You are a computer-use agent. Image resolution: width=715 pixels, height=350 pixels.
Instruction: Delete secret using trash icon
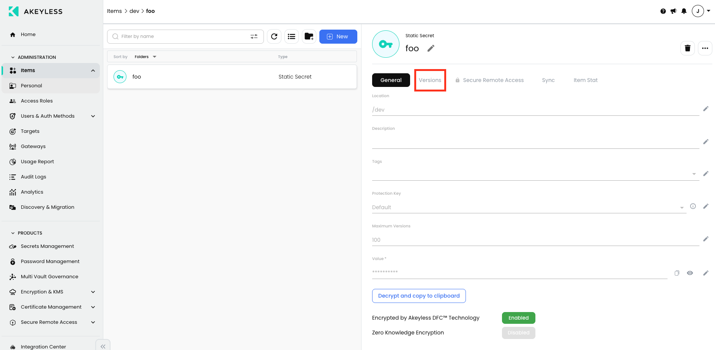click(x=688, y=48)
